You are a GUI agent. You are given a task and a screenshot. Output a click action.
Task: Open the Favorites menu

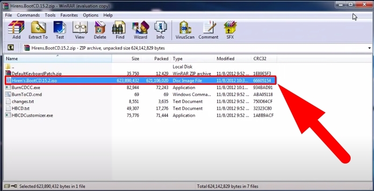coord(69,15)
